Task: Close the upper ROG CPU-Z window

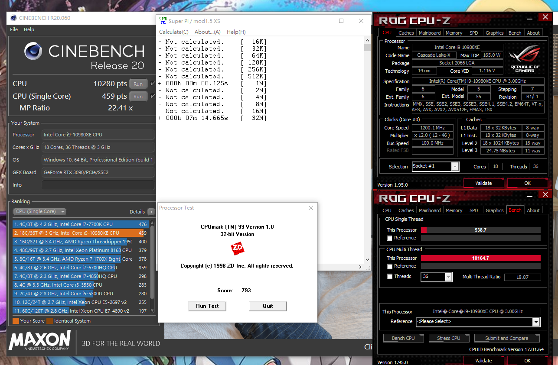Action: click(545, 17)
